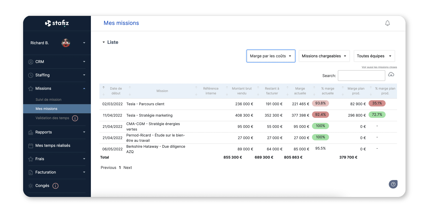
Task: Click Richard B. profile avatar
Action: 66,43
